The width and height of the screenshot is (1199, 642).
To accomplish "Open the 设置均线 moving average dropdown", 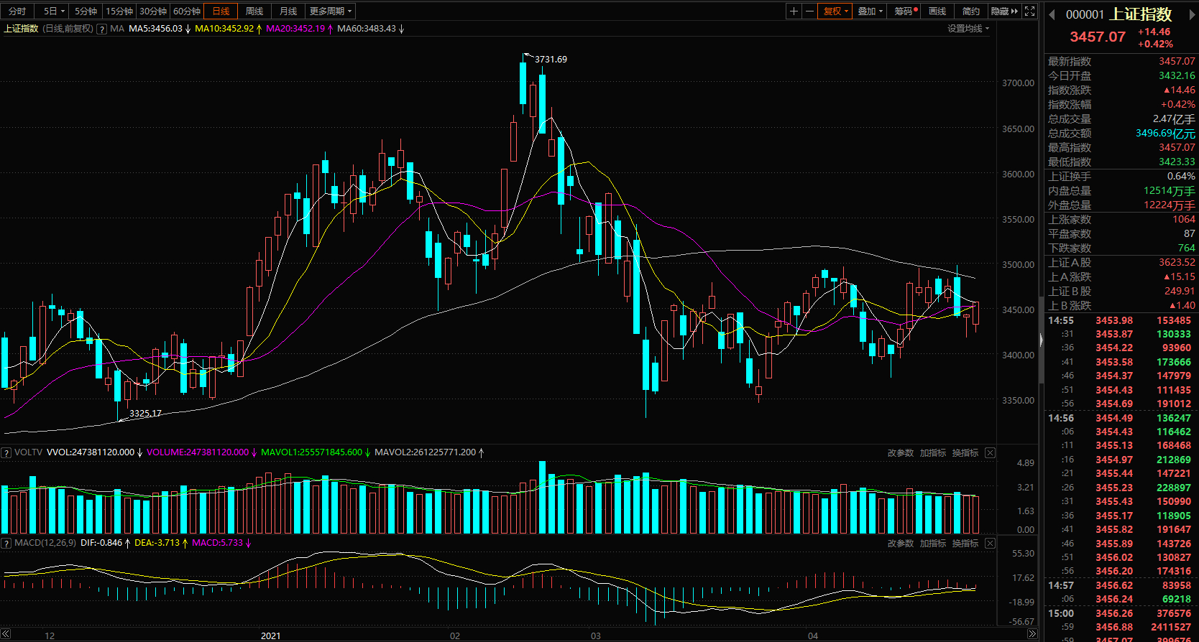I will click(x=968, y=29).
